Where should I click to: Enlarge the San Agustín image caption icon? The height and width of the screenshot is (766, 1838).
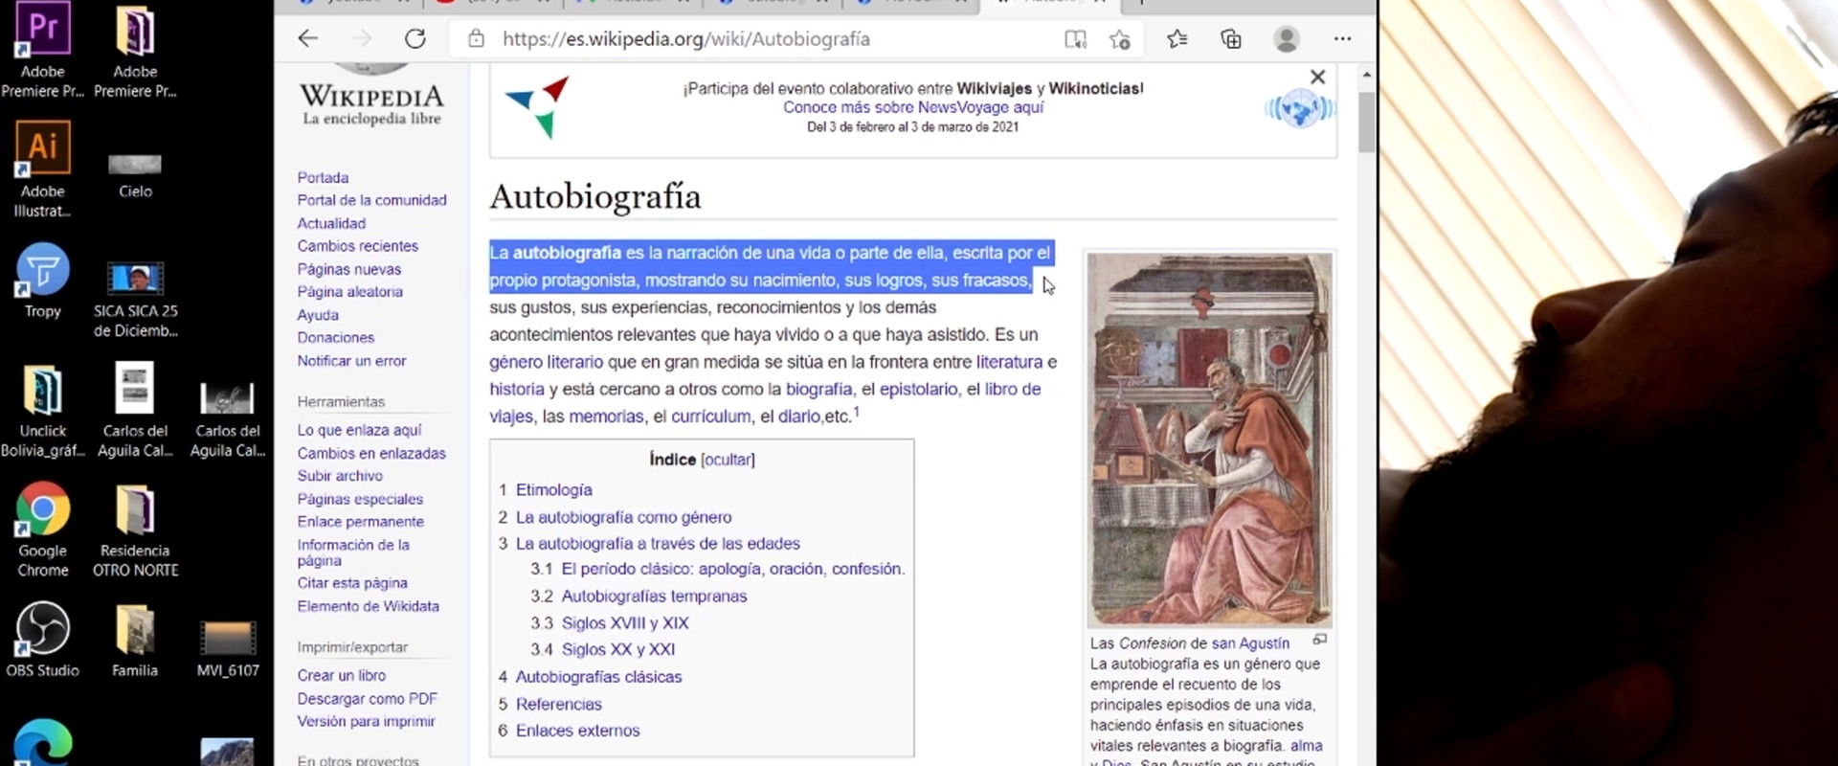(1320, 640)
